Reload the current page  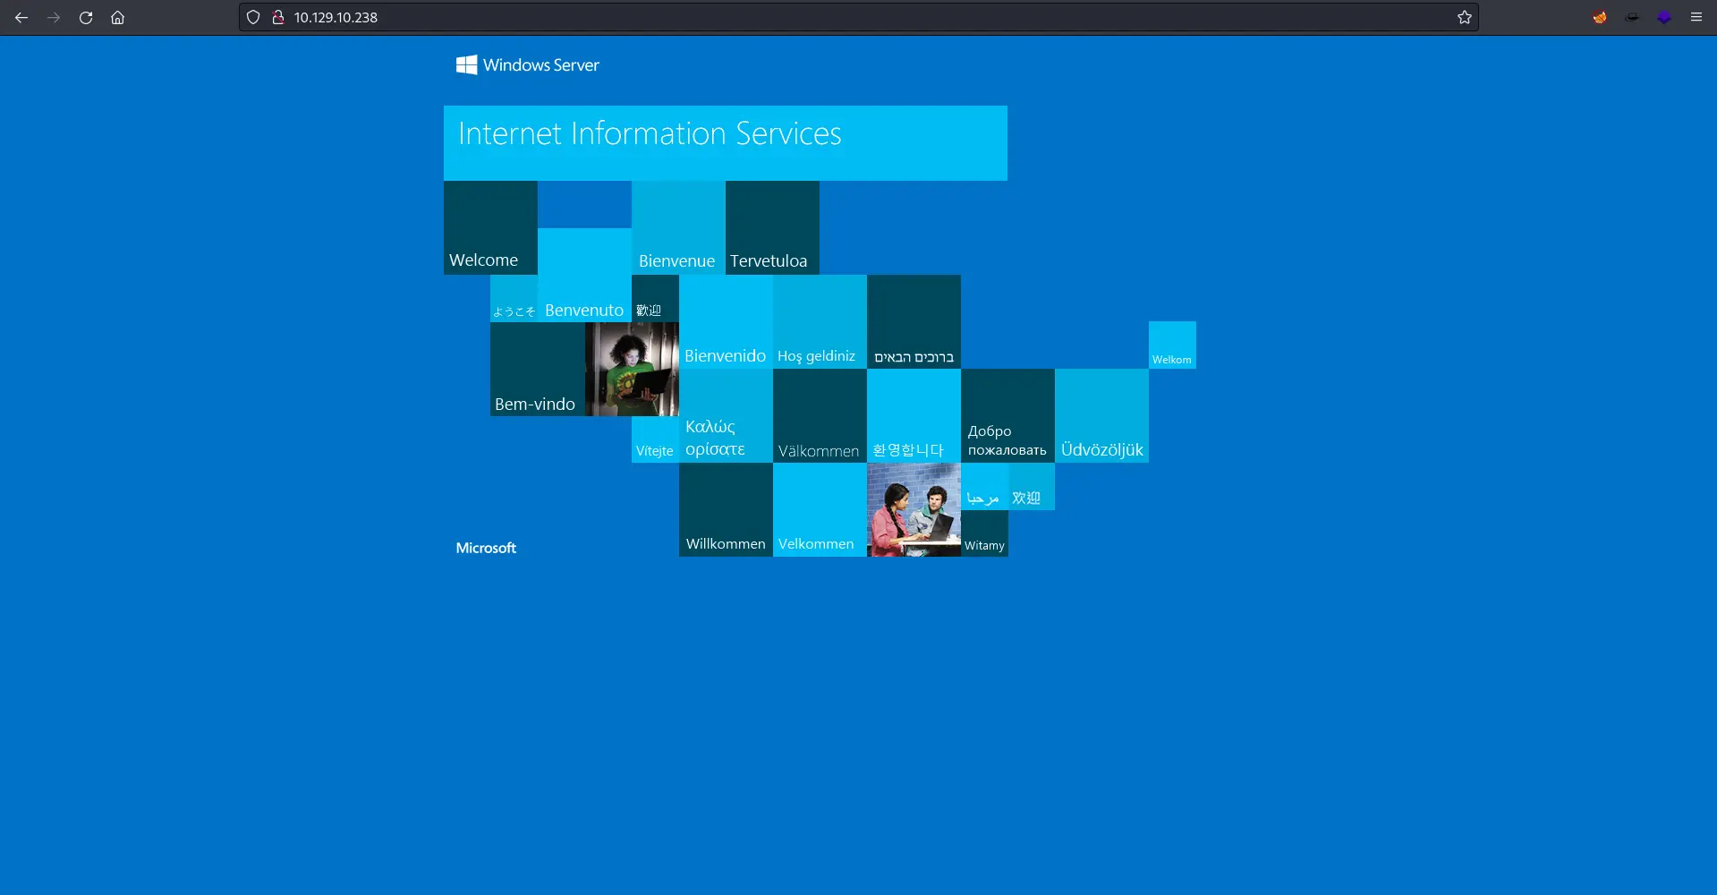click(86, 17)
